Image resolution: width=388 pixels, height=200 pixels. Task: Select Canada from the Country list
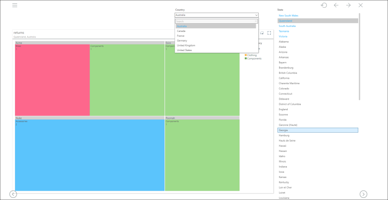pyautogui.click(x=181, y=31)
